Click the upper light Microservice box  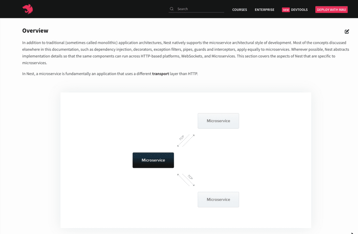[218, 121]
